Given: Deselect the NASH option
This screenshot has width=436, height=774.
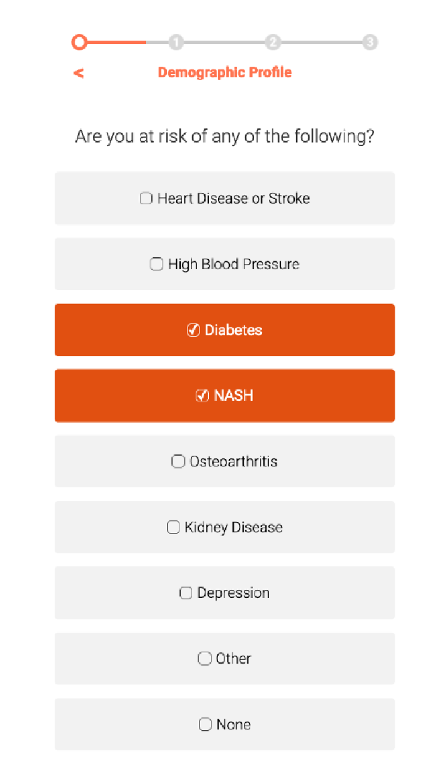Looking at the screenshot, I should pyautogui.click(x=224, y=395).
